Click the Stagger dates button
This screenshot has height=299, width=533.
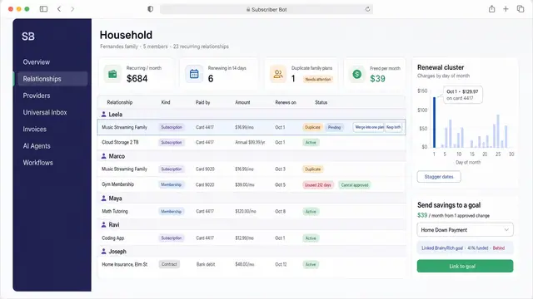[x=439, y=177]
